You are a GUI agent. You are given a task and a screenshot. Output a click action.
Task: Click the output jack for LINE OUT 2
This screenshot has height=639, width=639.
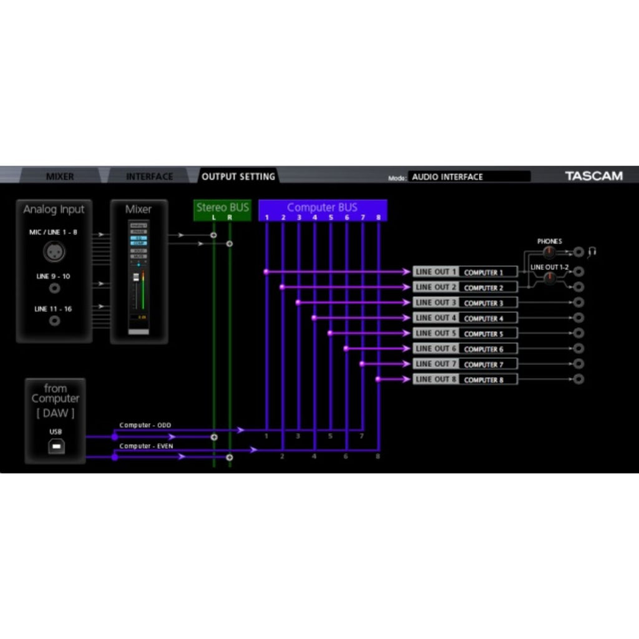[x=578, y=287]
